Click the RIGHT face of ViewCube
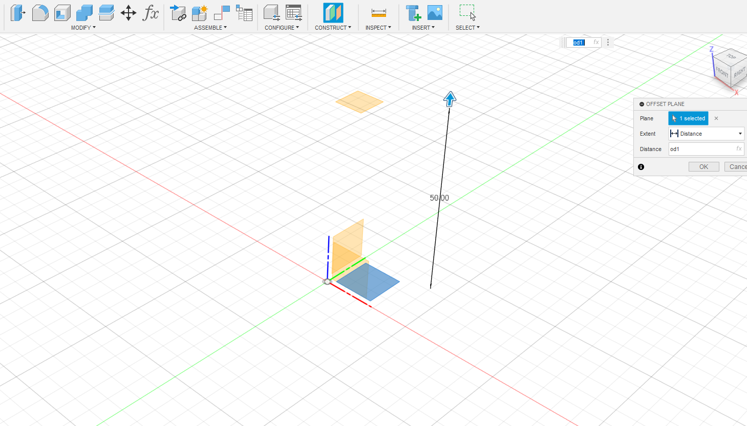The image size is (747, 426). [x=739, y=73]
